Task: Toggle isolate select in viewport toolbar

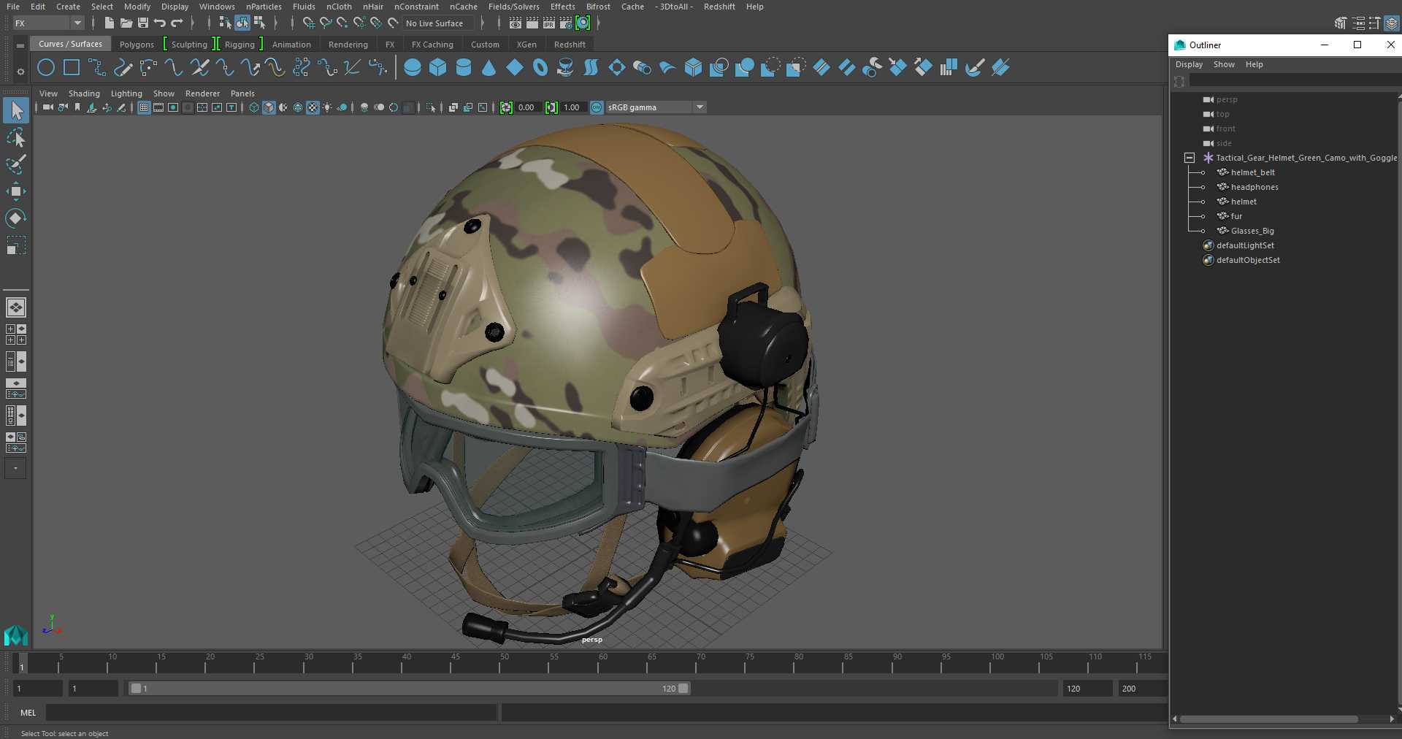Action: pos(431,107)
